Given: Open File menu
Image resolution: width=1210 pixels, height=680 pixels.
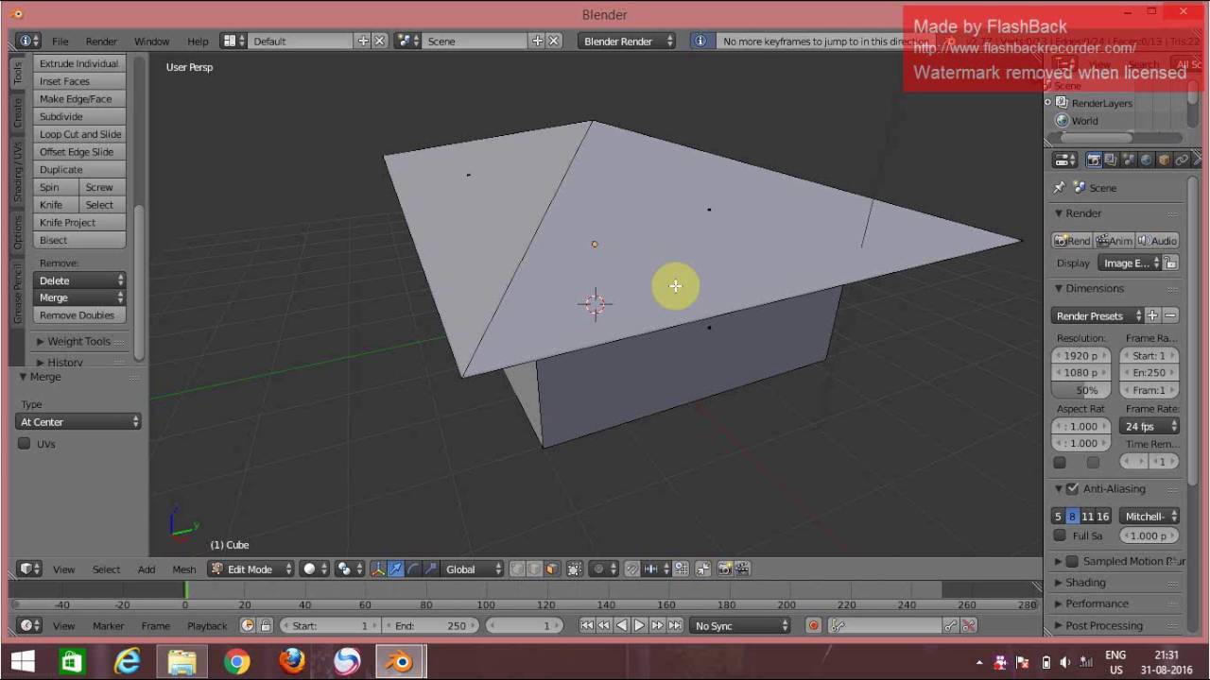Looking at the screenshot, I should coord(60,41).
